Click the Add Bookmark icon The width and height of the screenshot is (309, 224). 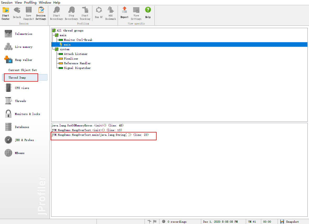point(111,10)
